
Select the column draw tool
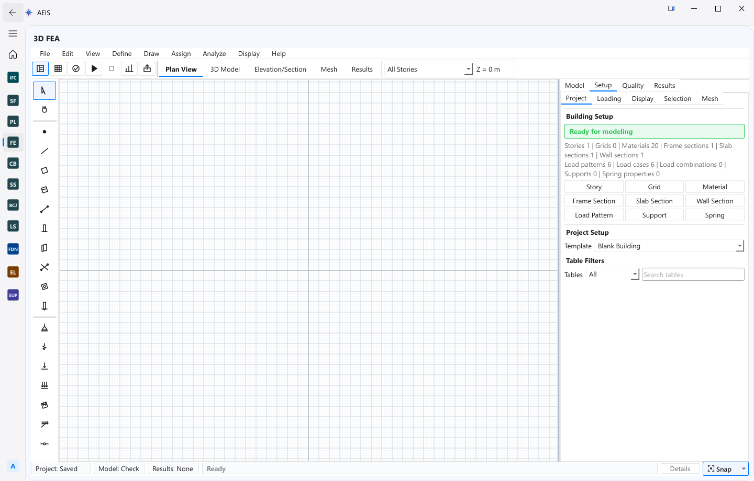tap(45, 228)
